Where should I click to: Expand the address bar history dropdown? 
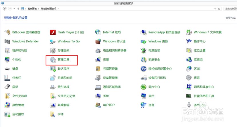(x=215, y=9)
